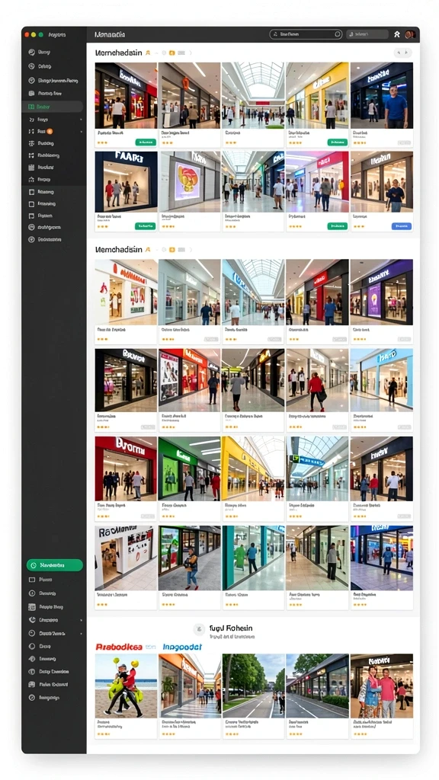Click the green button on the first store card

146,142
